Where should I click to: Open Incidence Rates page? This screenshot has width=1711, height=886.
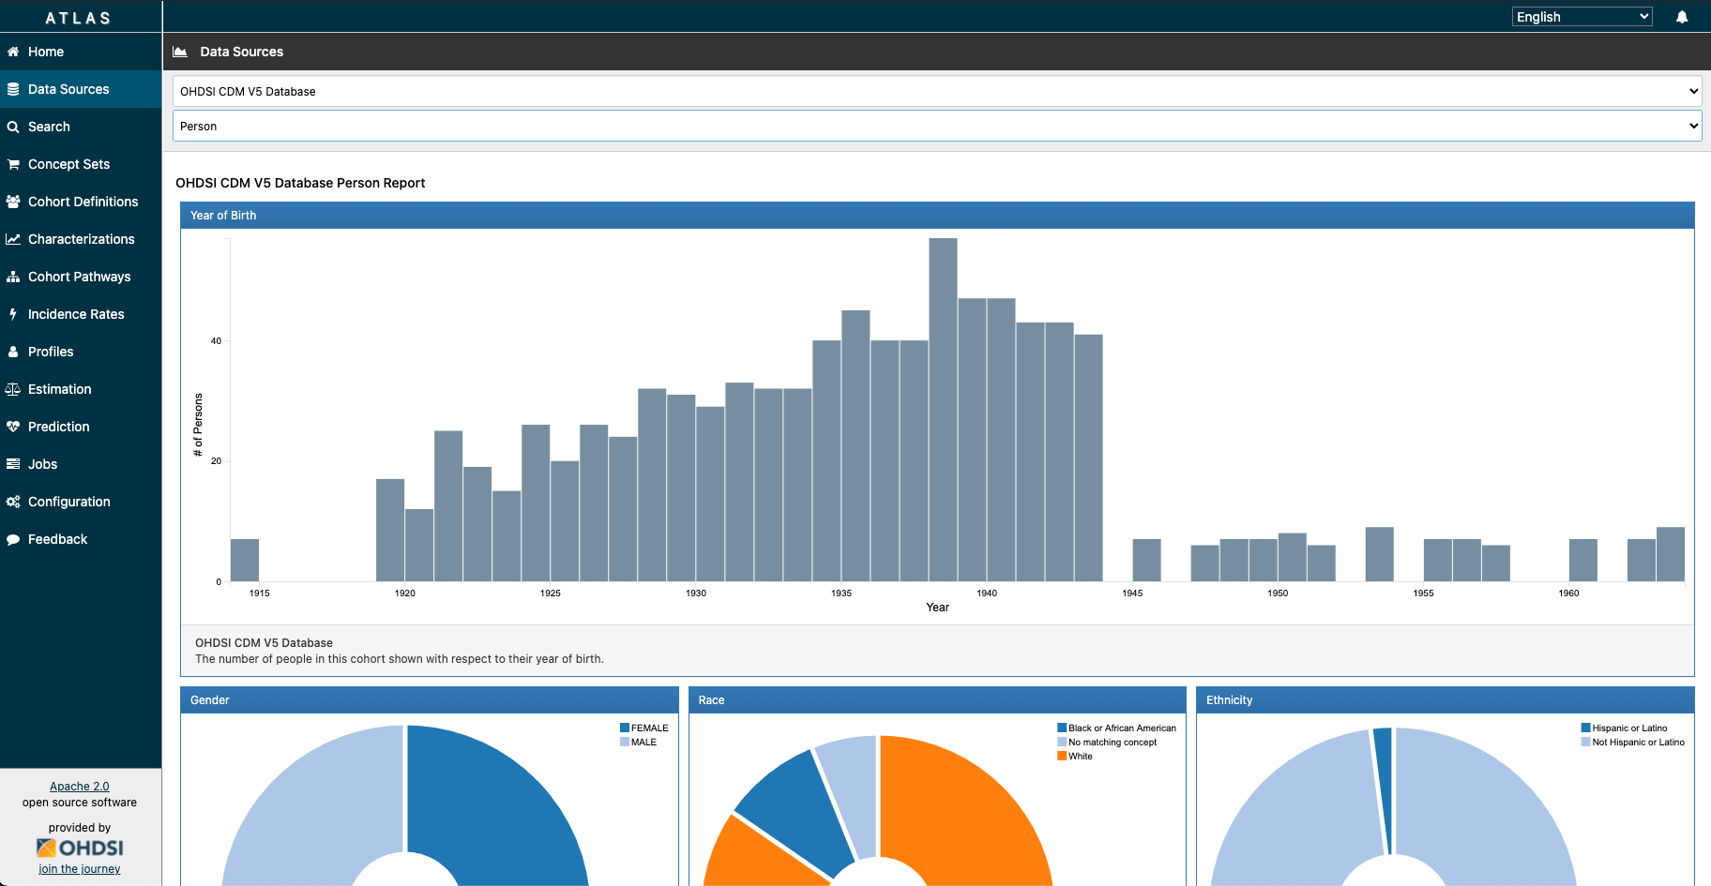coord(81,314)
